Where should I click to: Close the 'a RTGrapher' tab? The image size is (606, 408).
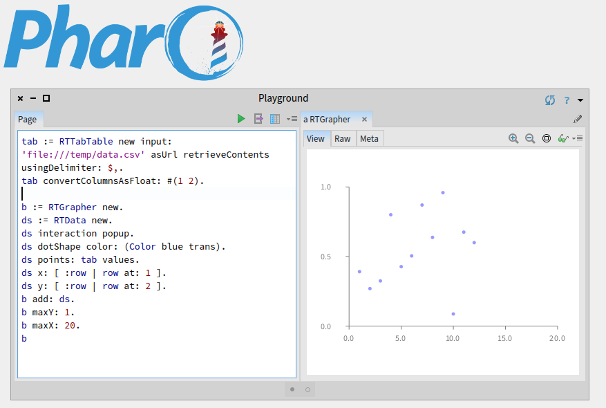(364, 119)
